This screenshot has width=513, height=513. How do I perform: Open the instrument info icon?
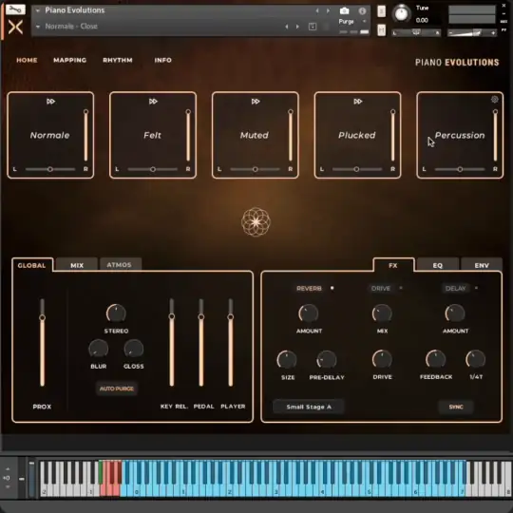(x=362, y=11)
